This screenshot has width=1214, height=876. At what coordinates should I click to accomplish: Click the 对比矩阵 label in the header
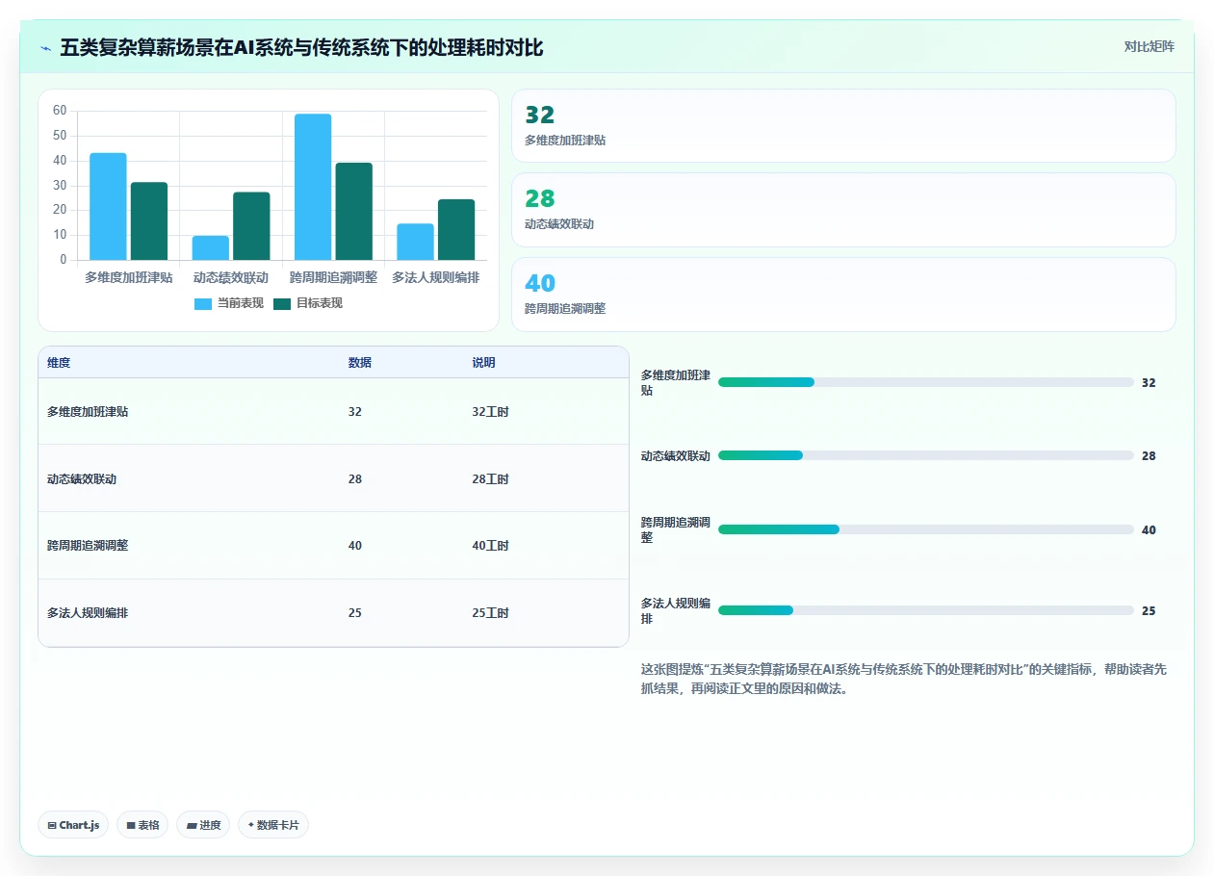click(x=1149, y=46)
